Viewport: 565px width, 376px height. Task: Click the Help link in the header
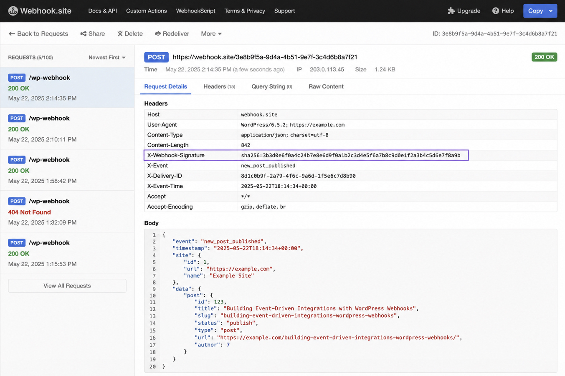pos(503,11)
